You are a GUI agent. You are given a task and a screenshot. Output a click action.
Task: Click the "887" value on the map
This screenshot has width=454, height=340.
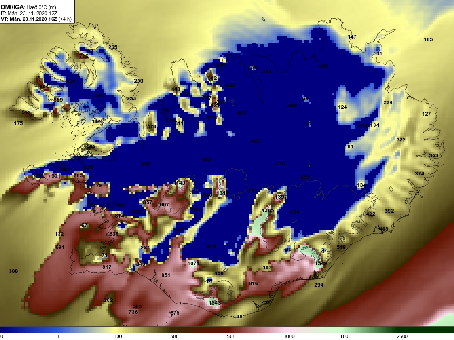(x=164, y=205)
